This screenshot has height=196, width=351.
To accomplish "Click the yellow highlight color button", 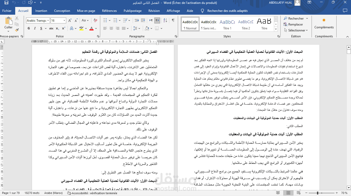I will click(x=81, y=28).
